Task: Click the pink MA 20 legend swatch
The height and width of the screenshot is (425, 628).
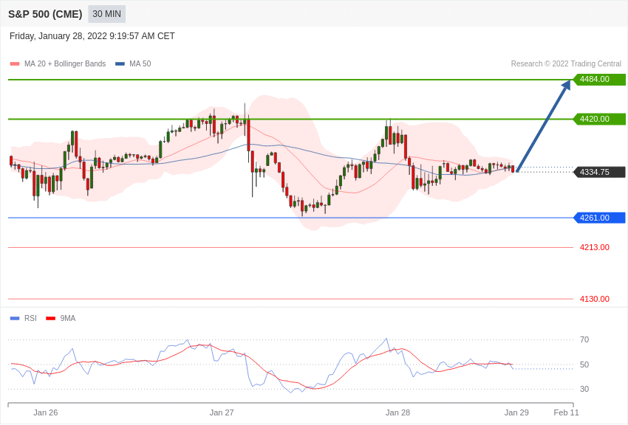Action: pos(15,64)
